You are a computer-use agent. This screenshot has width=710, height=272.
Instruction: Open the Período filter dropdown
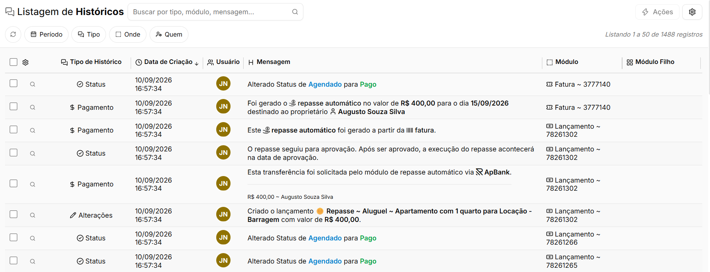46,34
